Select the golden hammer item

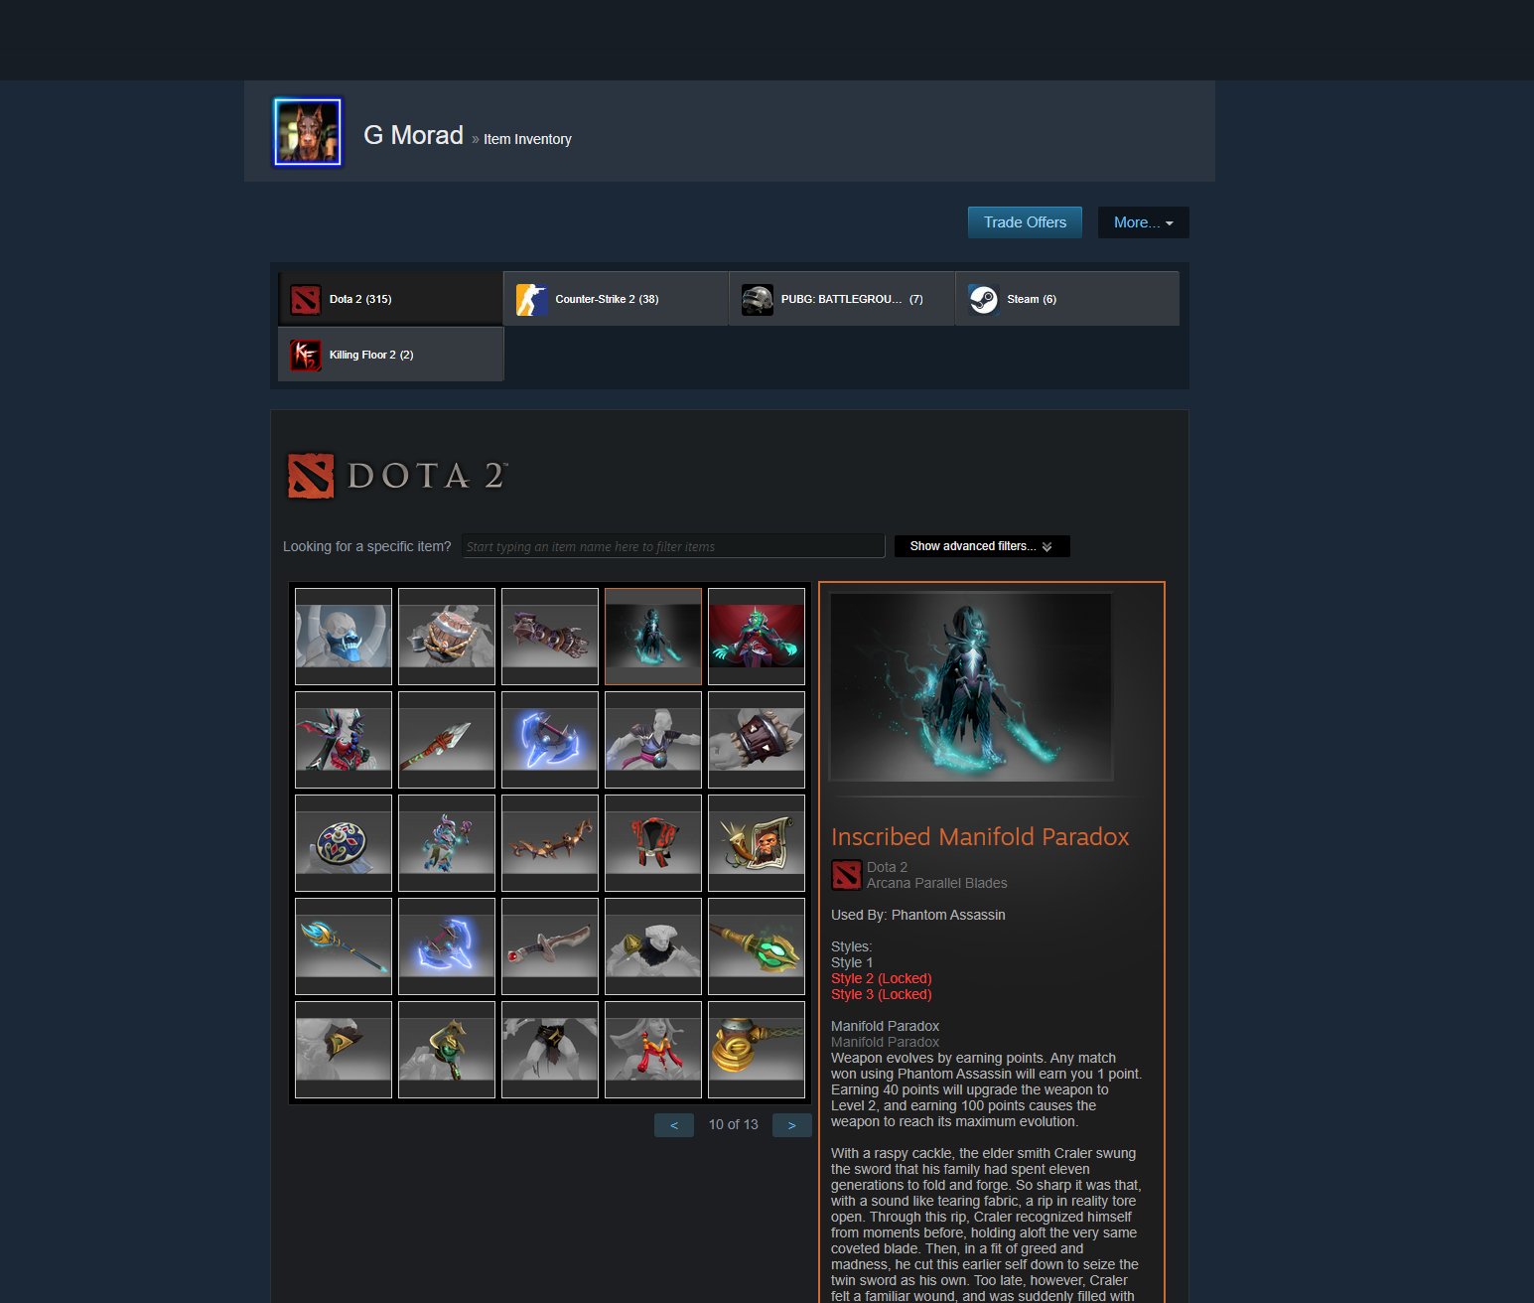point(757,1050)
